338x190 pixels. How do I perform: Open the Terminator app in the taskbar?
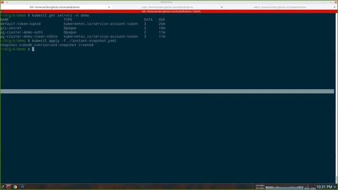coord(8,187)
